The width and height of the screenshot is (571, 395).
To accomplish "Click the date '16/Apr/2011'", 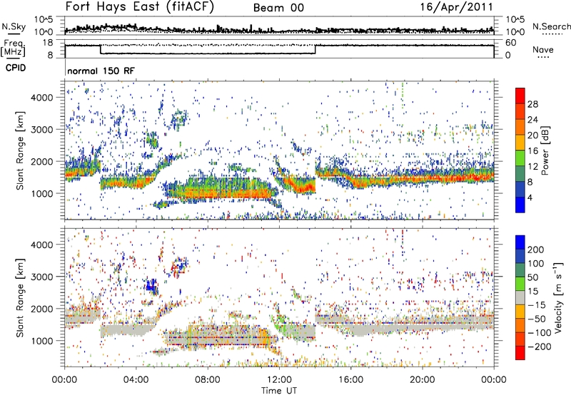I will [x=457, y=7].
